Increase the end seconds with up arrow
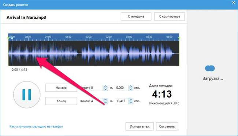This screenshot has width=238, height=136. (x=131, y=100)
